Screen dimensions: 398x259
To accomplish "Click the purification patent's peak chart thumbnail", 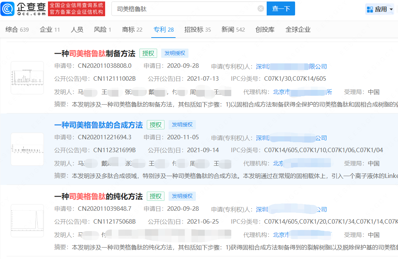I will (x=27, y=220).
